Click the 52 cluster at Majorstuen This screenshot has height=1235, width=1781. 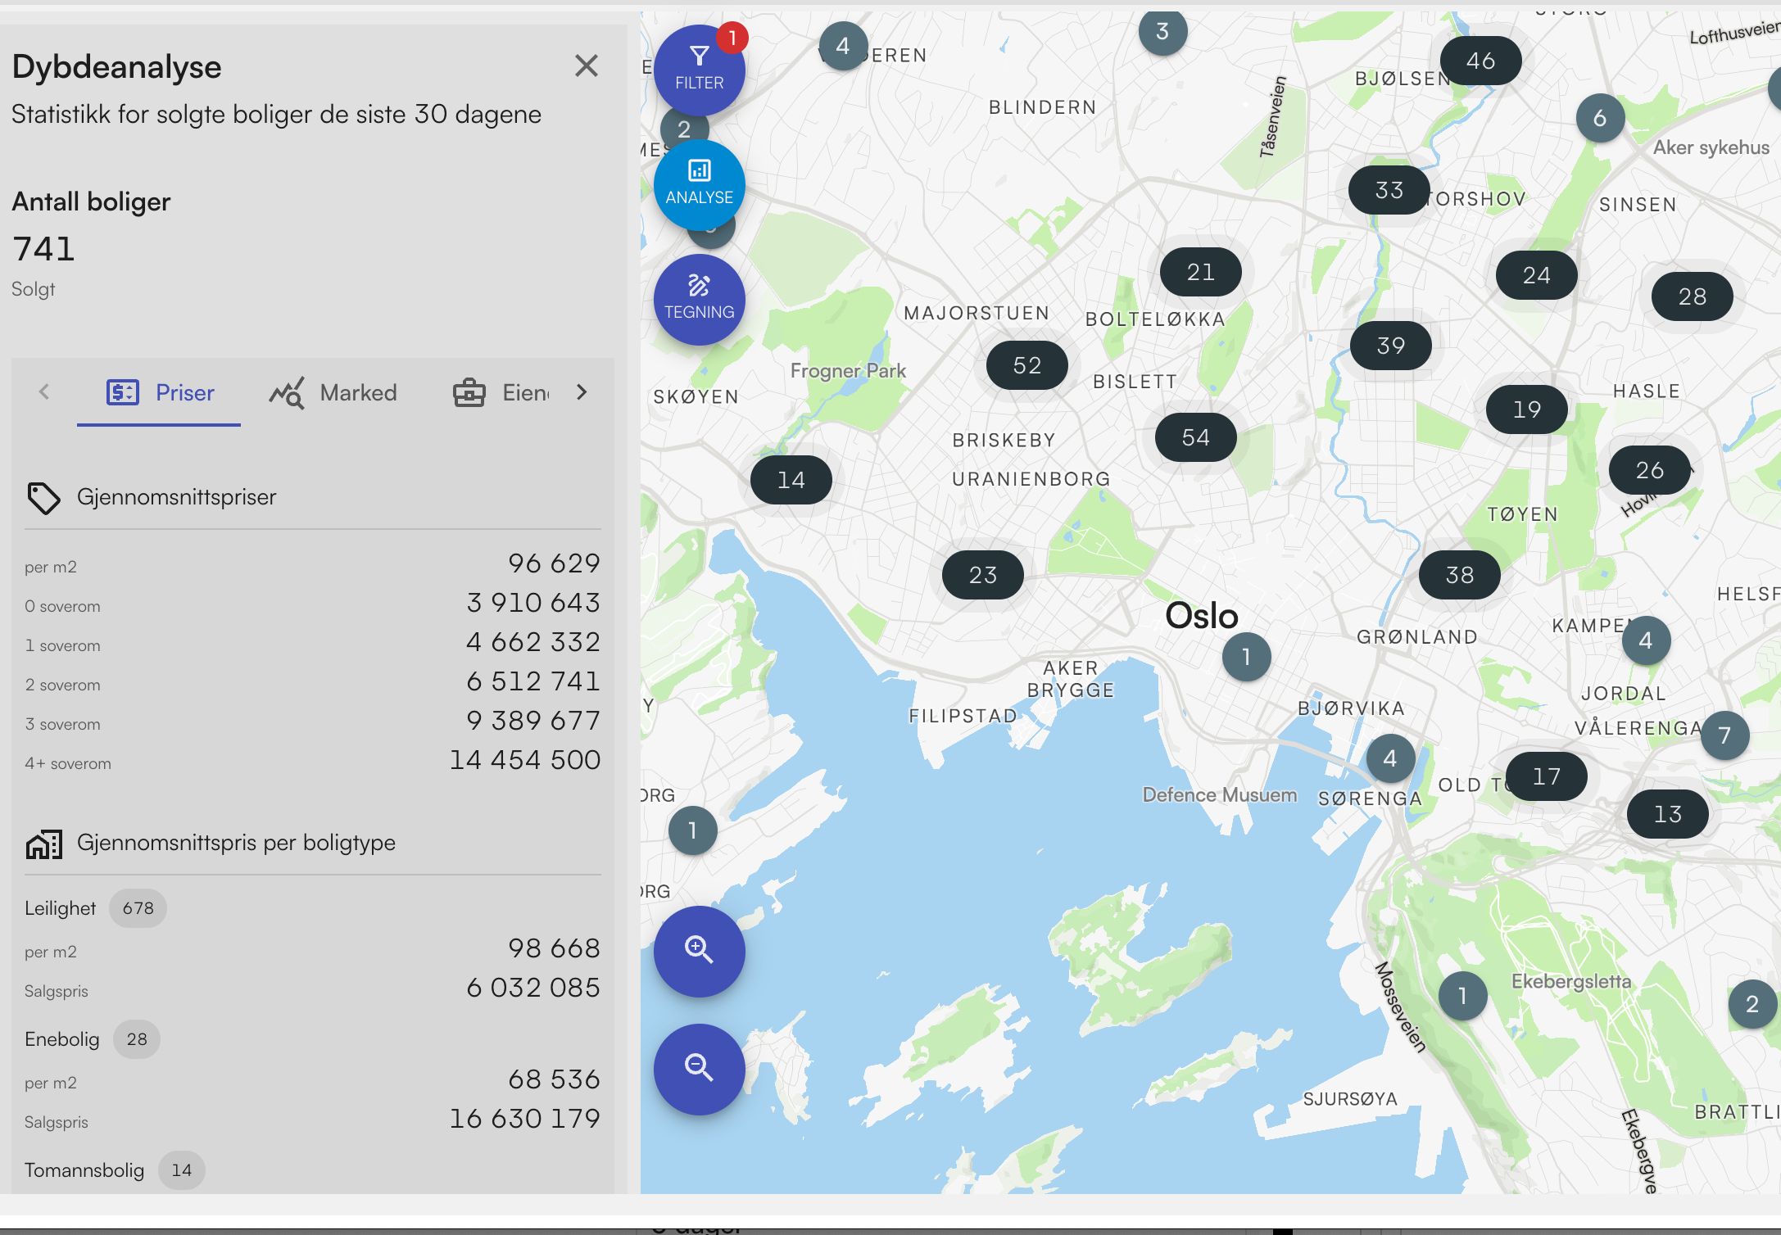point(1026,365)
